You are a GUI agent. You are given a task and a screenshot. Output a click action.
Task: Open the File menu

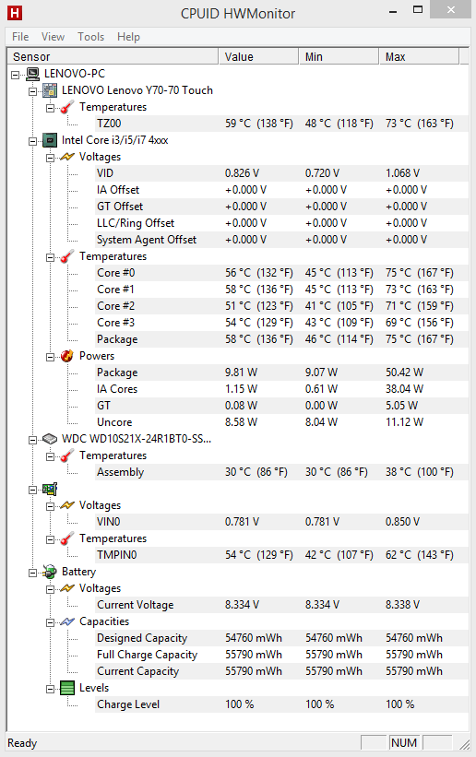[x=20, y=37]
